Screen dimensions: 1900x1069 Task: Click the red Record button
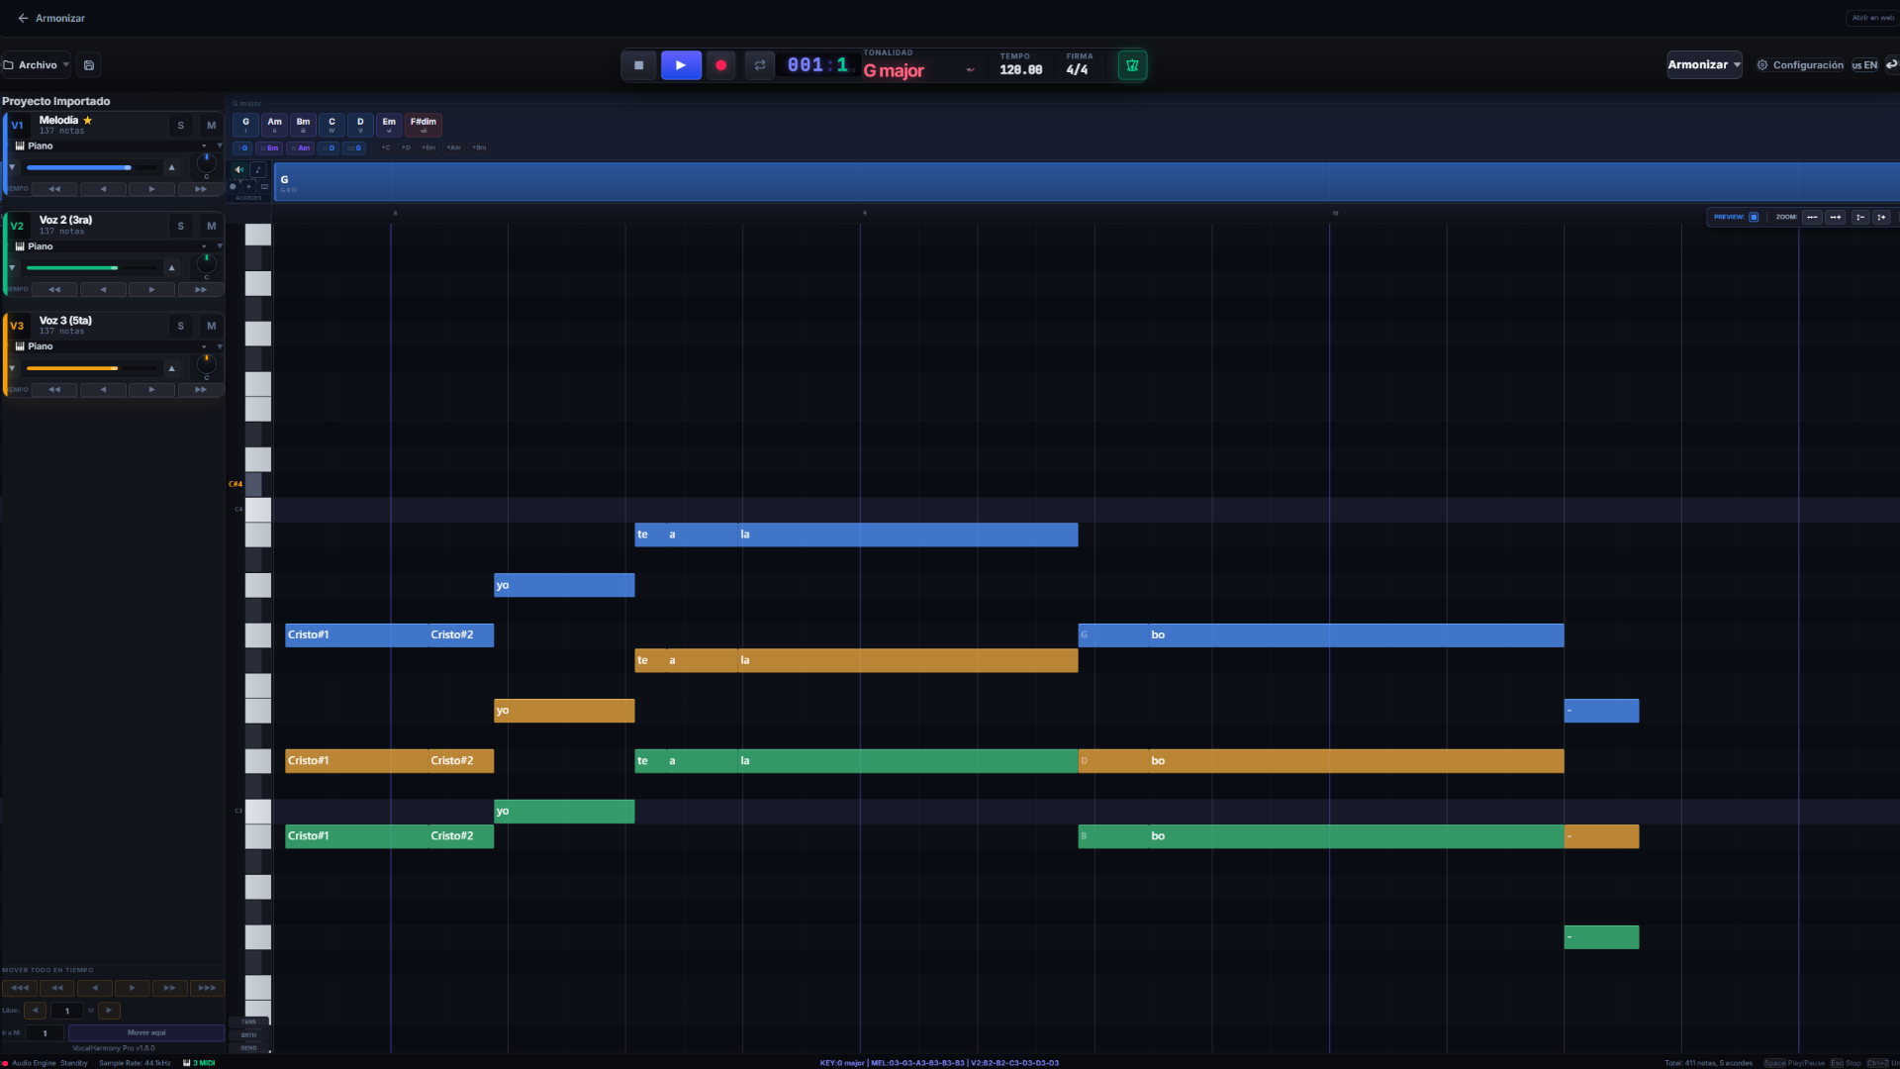pyautogui.click(x=720, y=65)
